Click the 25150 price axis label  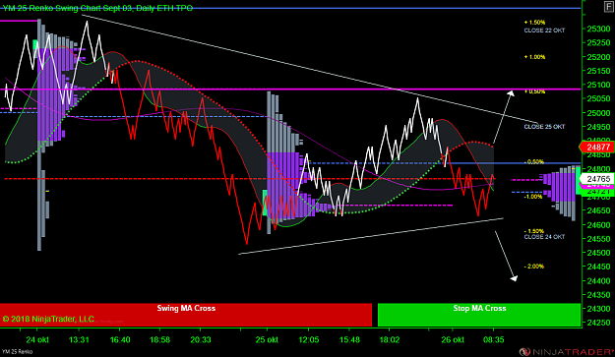pos(598,71)
